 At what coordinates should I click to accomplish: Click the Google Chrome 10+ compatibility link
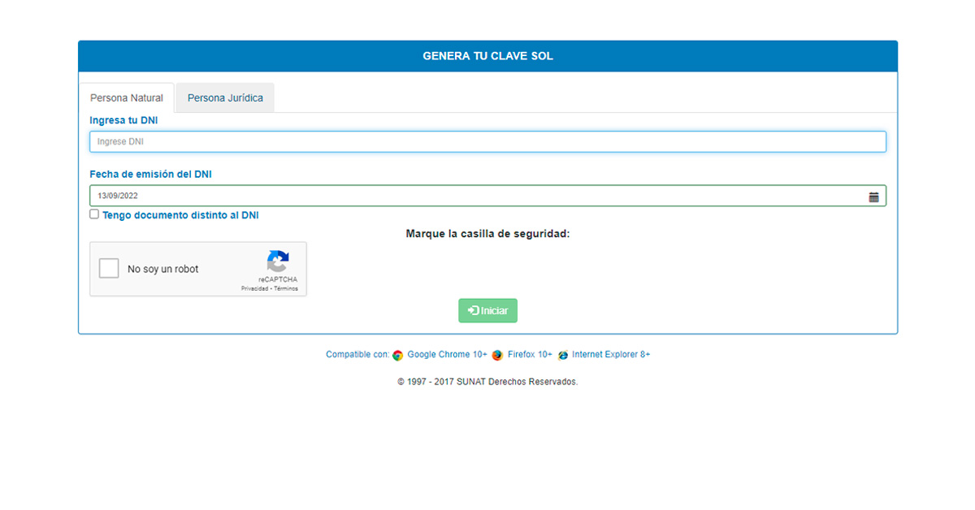[x=447, y=355]
